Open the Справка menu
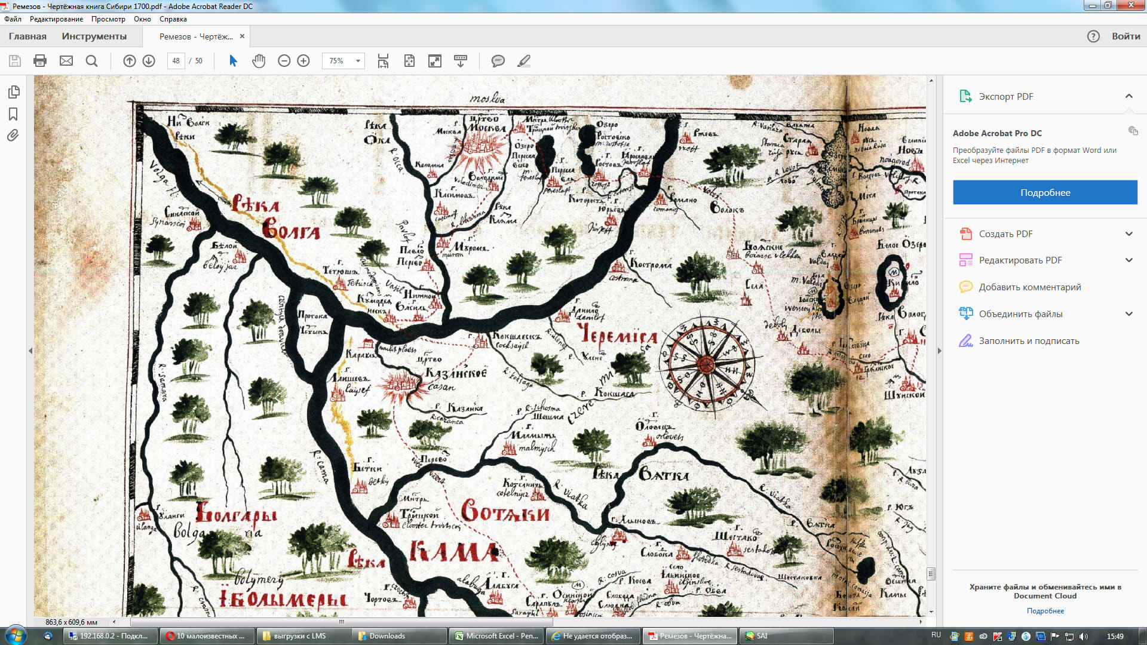 tap(173, 19)
